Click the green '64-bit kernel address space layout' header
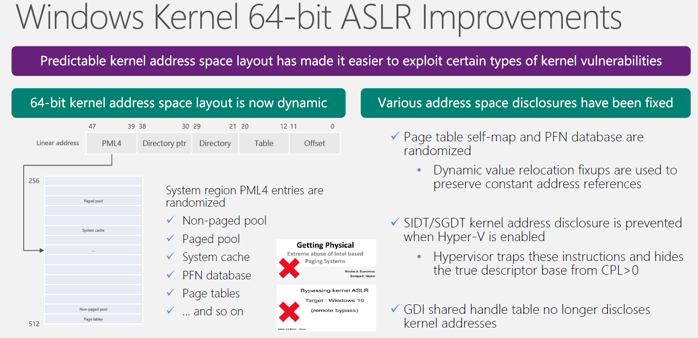698x338 pixels. tap(179, 103)
